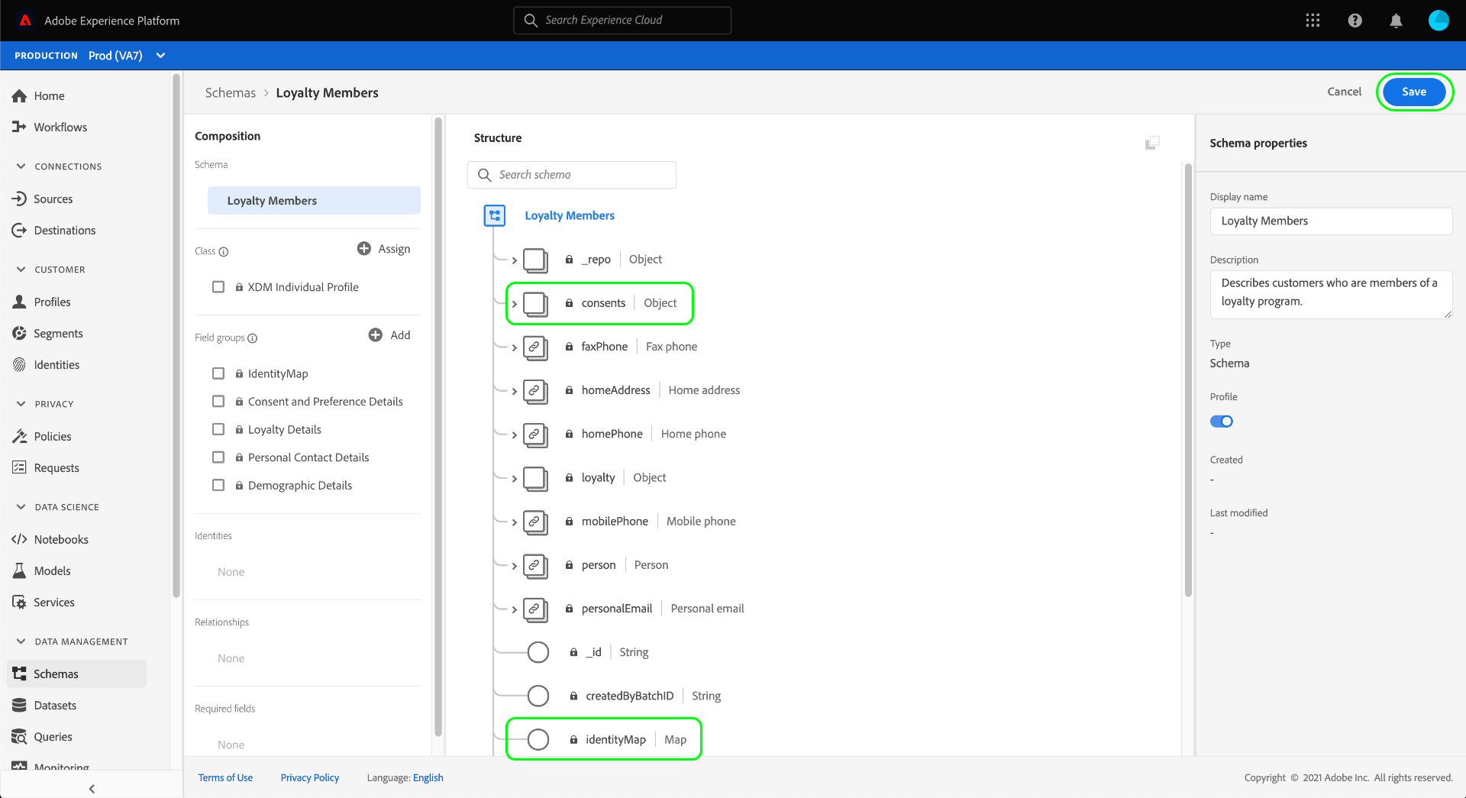This screenshot has width=1466, height=798.
Task: Select the identityMap field circle
Action: 538,739
